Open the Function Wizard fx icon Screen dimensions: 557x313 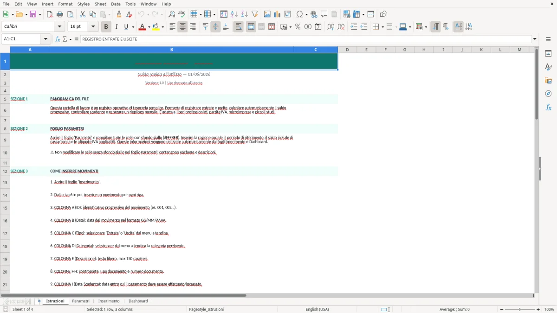(x=58, y=39)
